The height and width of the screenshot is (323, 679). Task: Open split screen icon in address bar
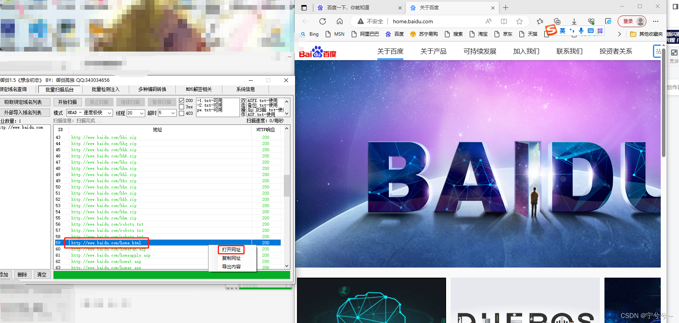504,21
